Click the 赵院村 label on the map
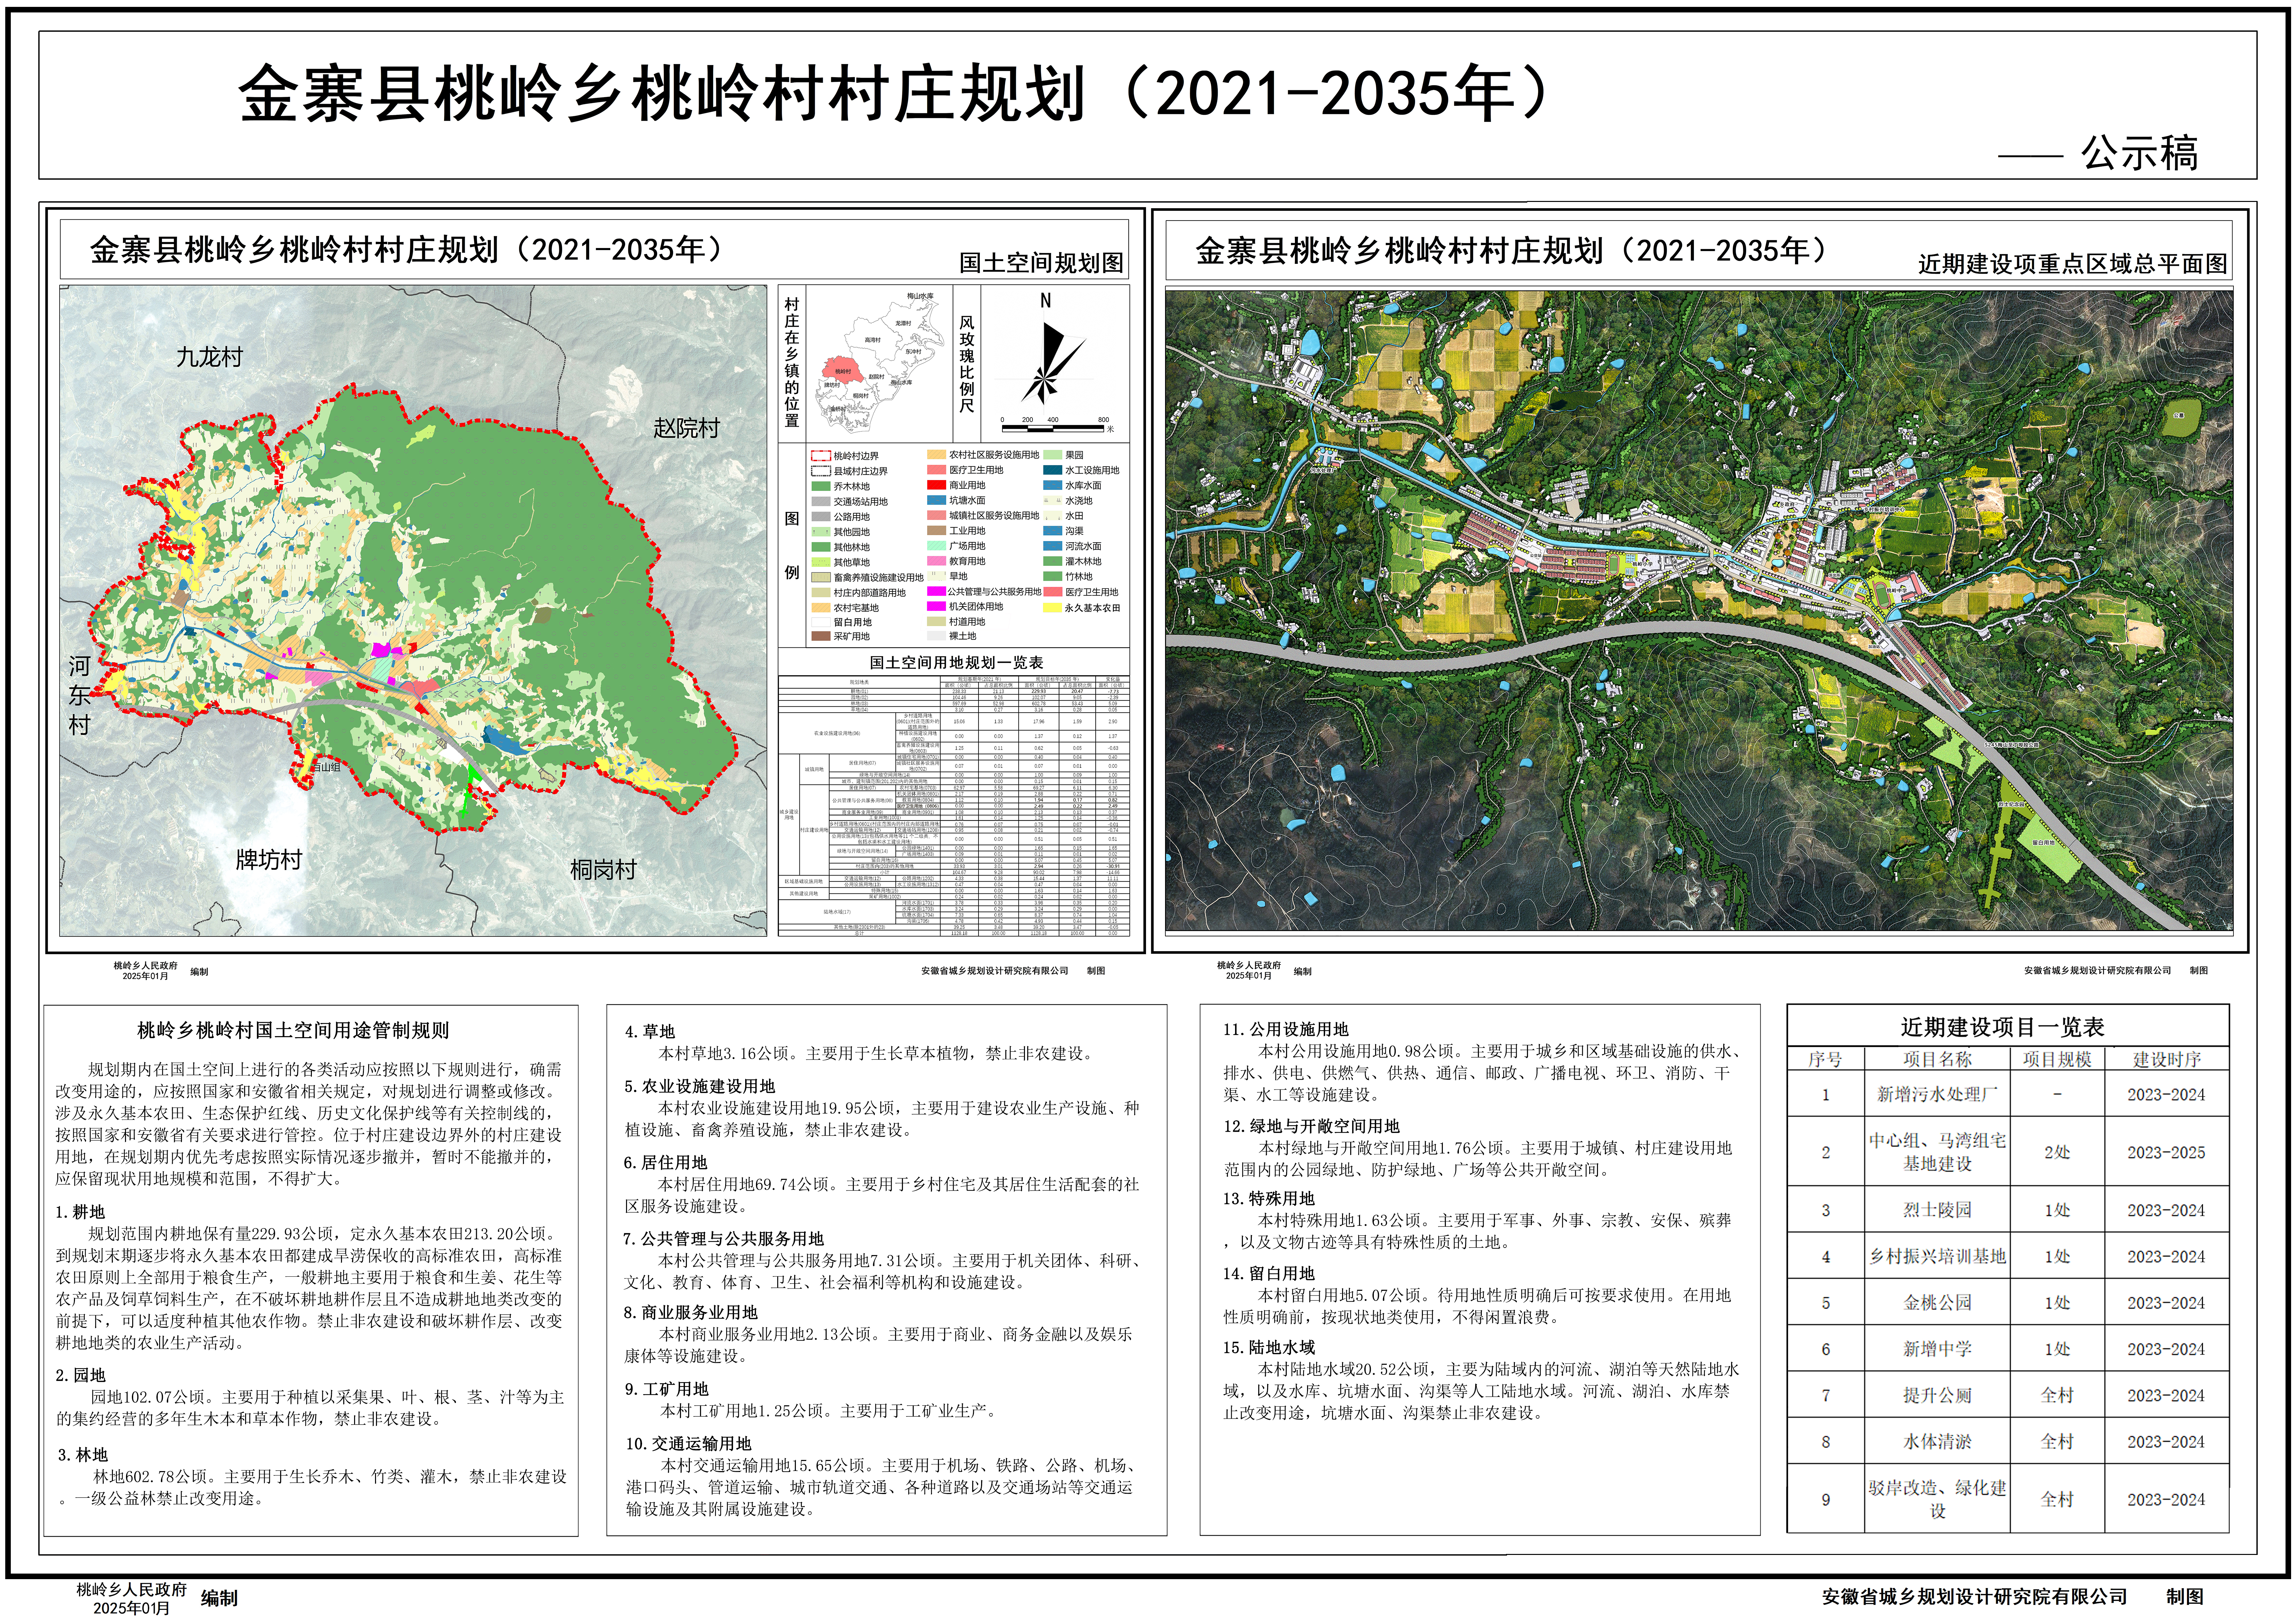 tap(687, 428)
